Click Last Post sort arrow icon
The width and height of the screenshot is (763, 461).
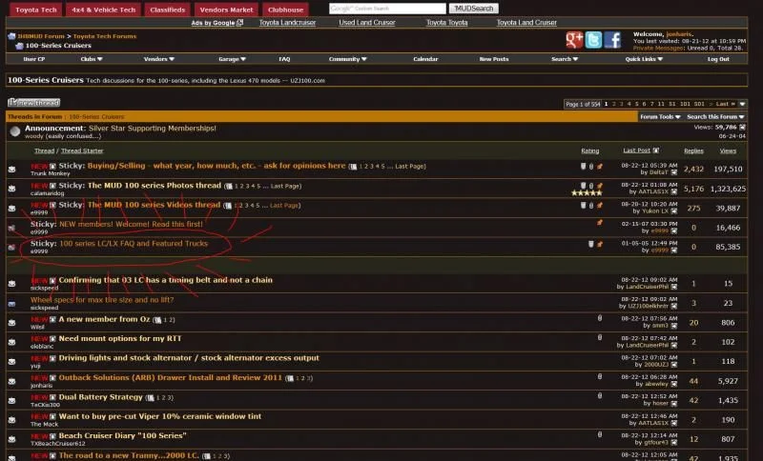[x=656, y=150]
